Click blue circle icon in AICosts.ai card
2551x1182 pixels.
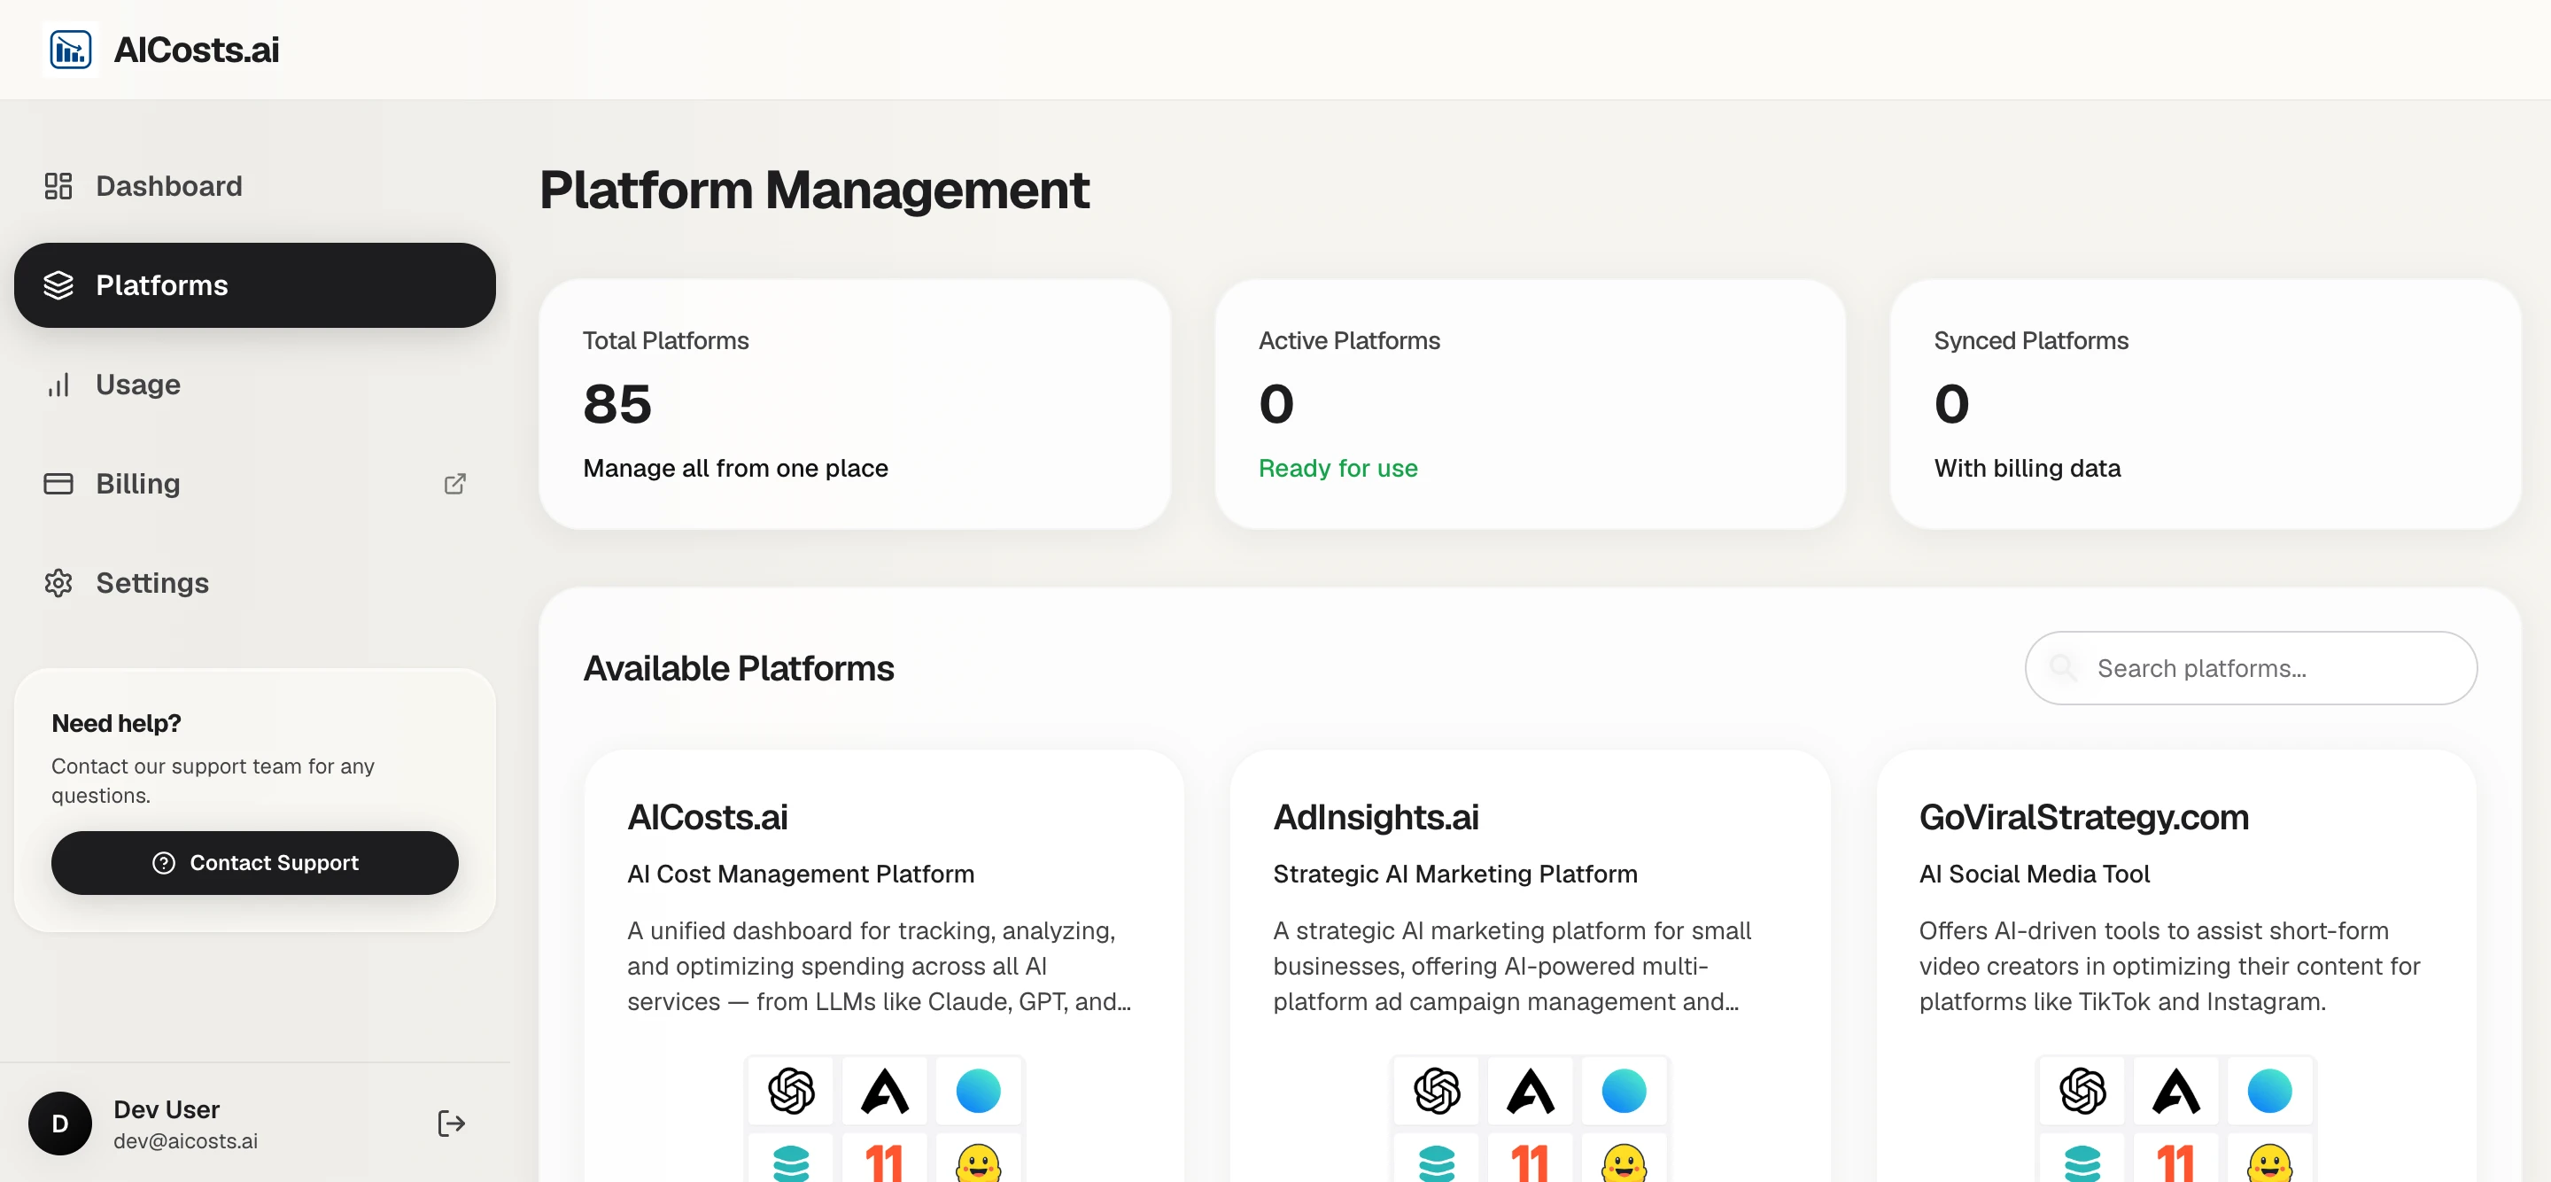point(979,1091)
